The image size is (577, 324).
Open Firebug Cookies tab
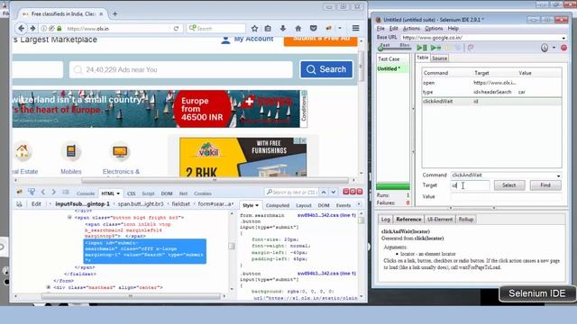(203, 193)
